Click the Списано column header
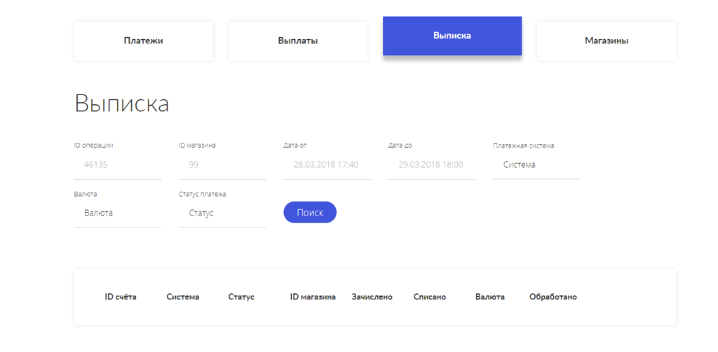The image size is (718, 352). [430, 297]
